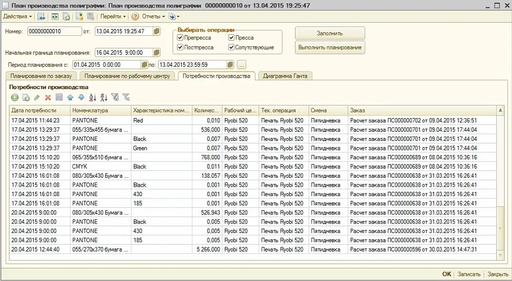Move the row down with the blue down arrow
Viewport: 512px width, 281px height.
pos(81,97)
